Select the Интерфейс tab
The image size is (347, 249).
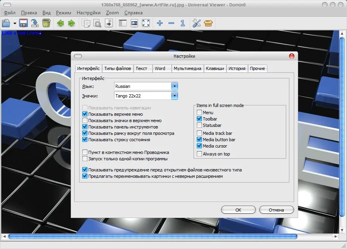[x=88, y=68]
